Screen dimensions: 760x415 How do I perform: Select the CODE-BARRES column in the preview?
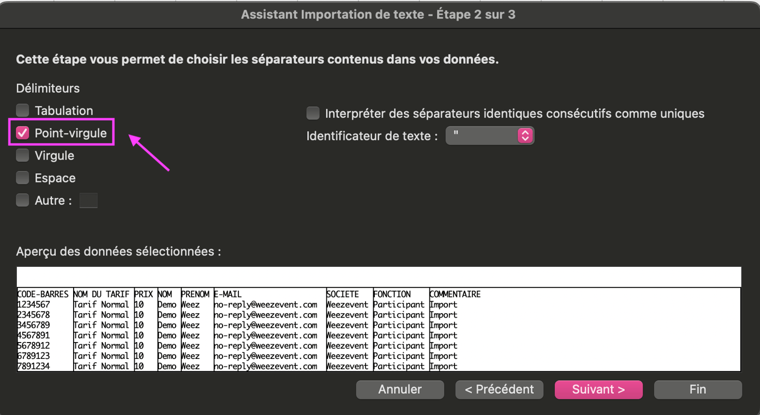pyautogui.click(x=44, y=294)
